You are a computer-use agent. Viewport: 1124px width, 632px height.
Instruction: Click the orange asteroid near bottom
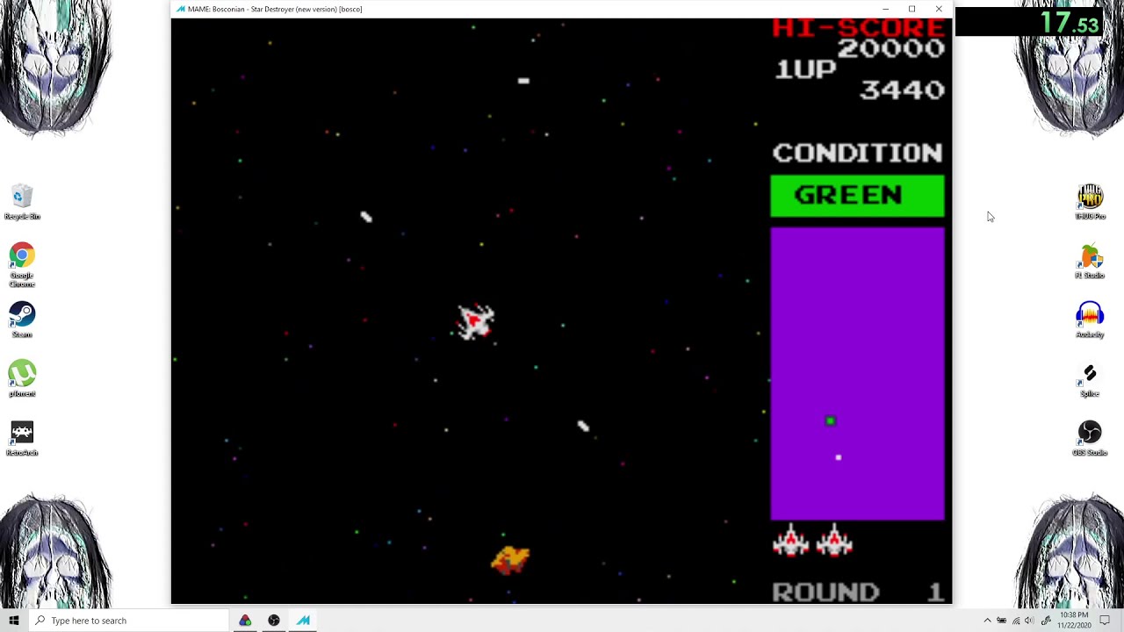tap(510, 558)
